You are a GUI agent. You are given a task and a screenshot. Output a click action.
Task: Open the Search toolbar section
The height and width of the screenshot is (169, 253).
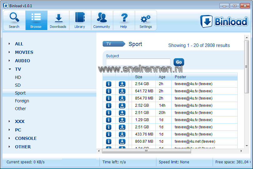(x=14, y=20)
